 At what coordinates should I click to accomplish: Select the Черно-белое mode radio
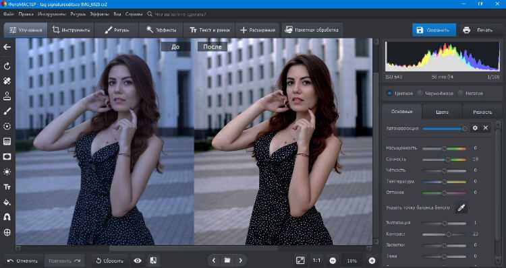point(420,93)
